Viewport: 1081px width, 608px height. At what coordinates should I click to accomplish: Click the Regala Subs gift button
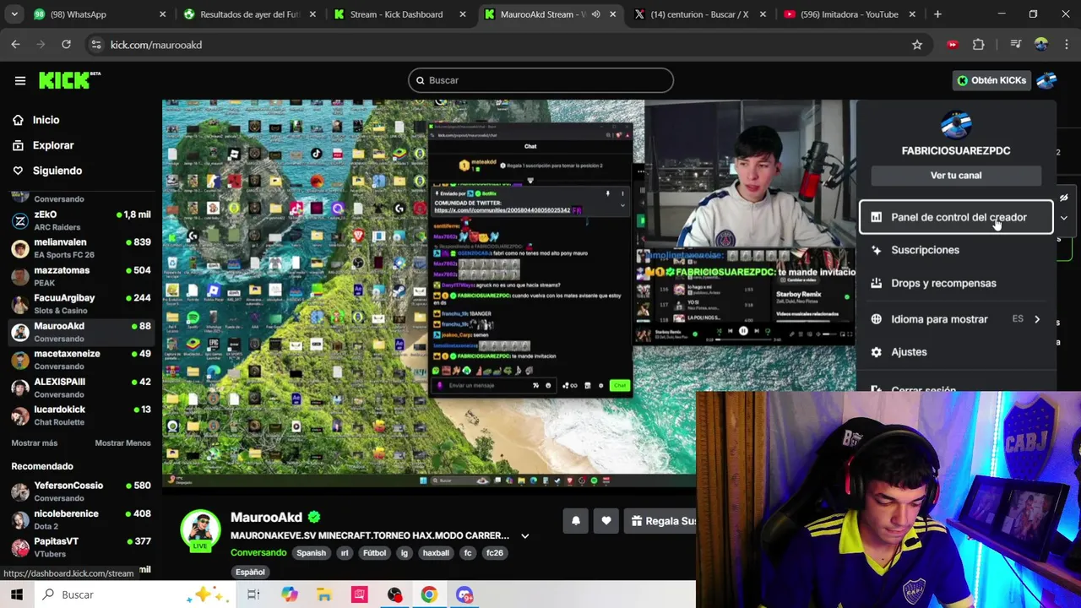(x=664, y=521)
